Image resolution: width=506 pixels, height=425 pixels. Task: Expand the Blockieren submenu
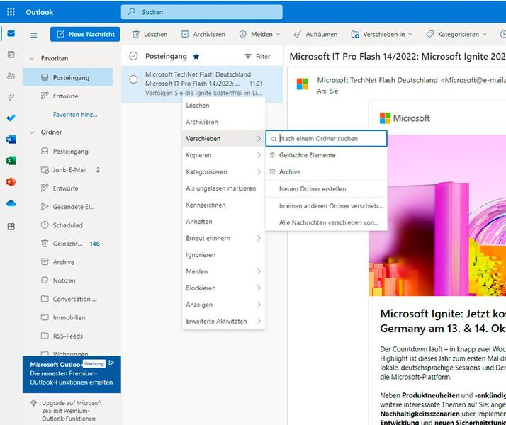[224, 288]
